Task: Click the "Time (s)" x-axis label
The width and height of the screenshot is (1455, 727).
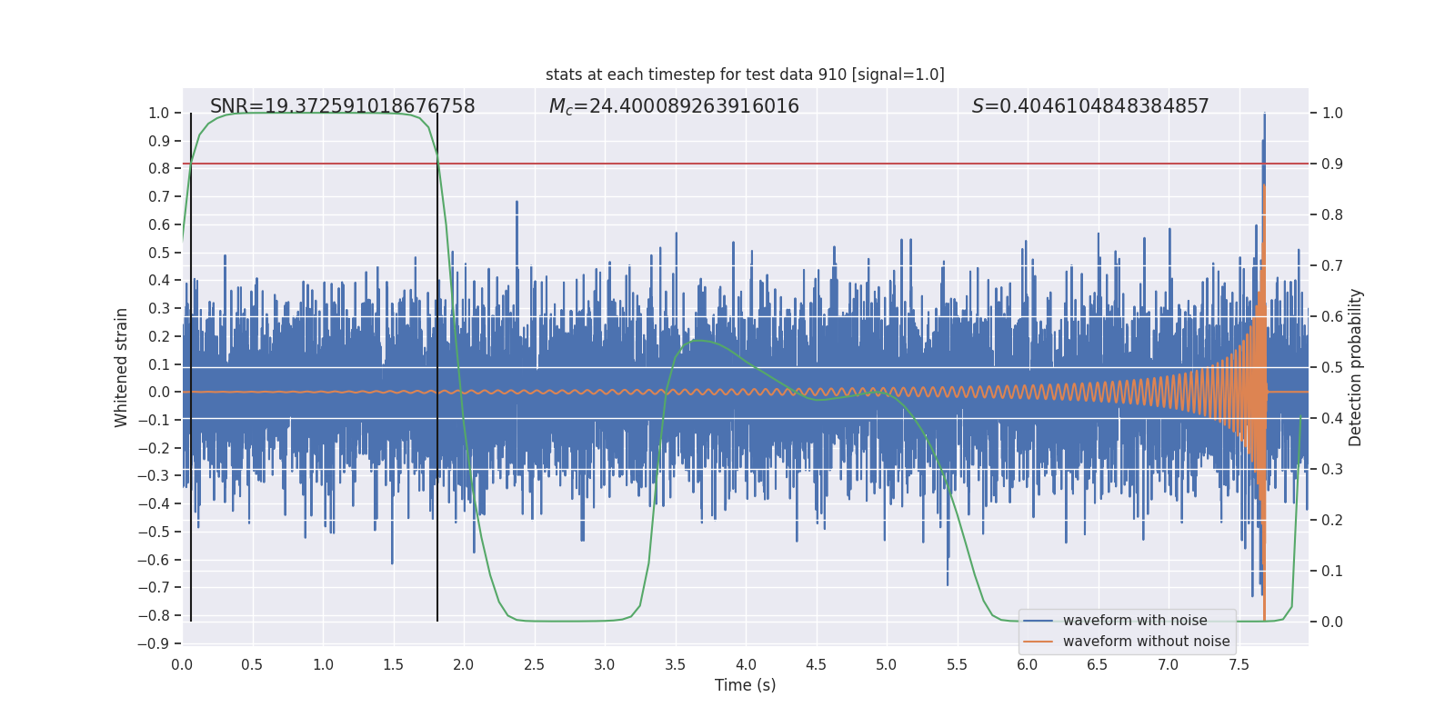Action: pyautogui.click(x=745, y=685)
